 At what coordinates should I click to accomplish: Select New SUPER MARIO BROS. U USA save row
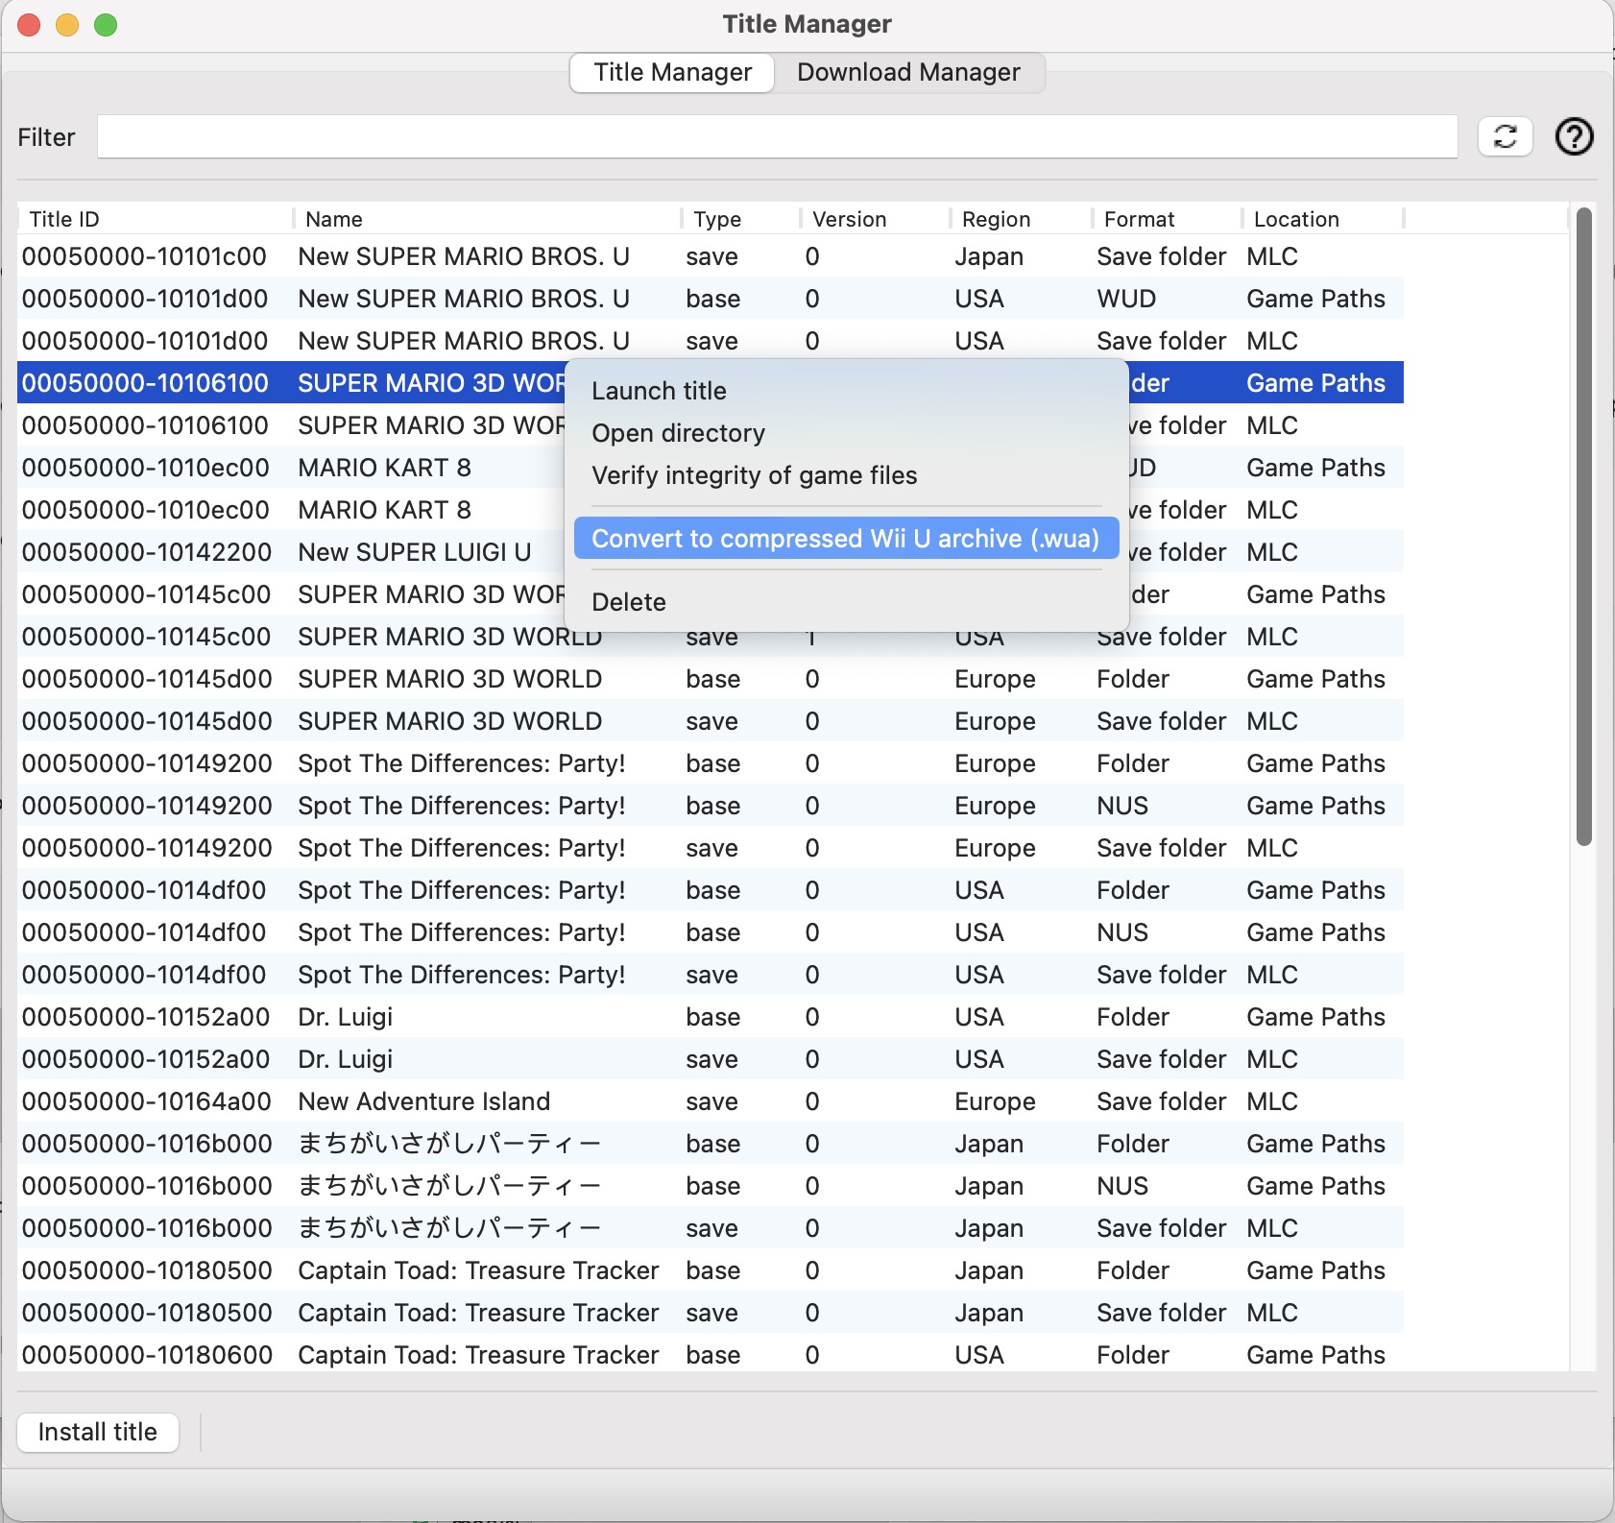[711, 339]
